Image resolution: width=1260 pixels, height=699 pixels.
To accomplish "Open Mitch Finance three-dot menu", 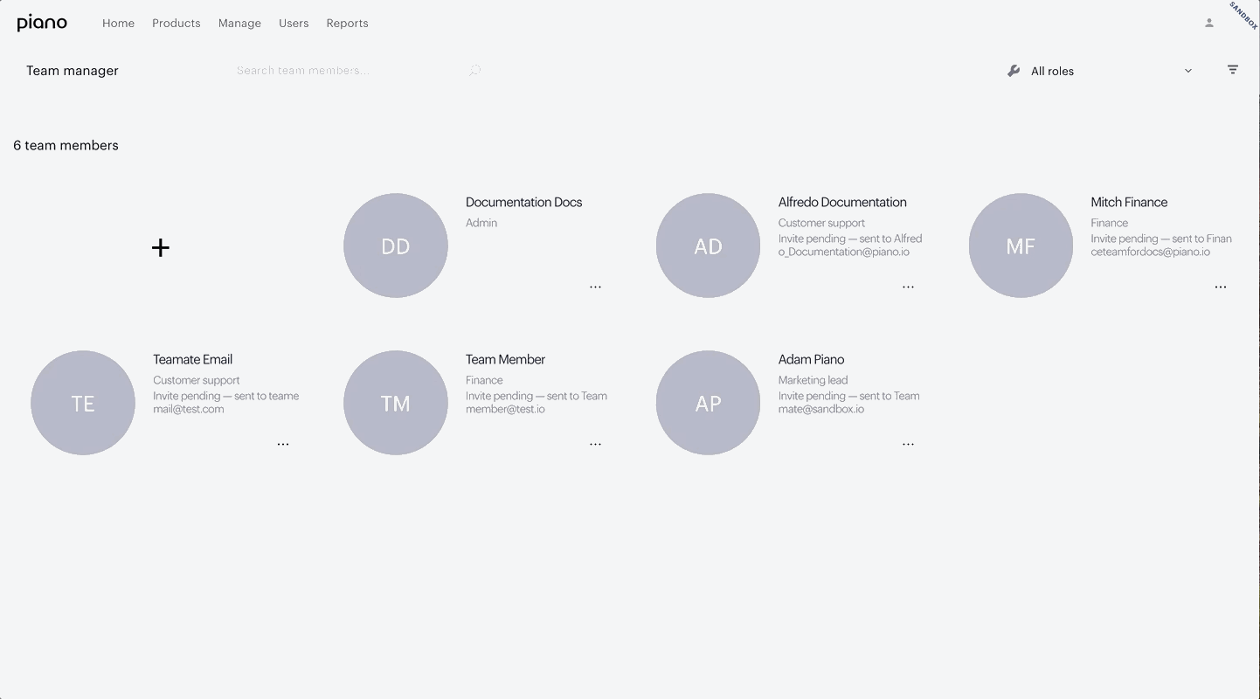I will 1221,287.
